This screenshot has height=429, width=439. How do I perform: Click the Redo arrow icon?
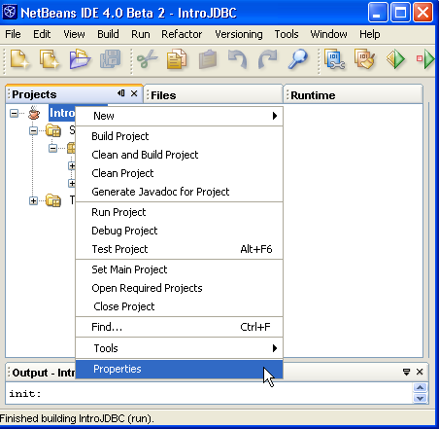pyautogui.click(x=267, y=59)
